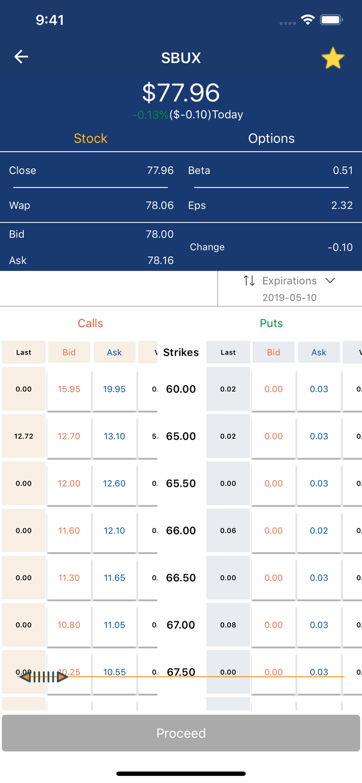This screenshot has height=783, width=362.
Task: Select the Stock tab
Action: coord(90,138)
